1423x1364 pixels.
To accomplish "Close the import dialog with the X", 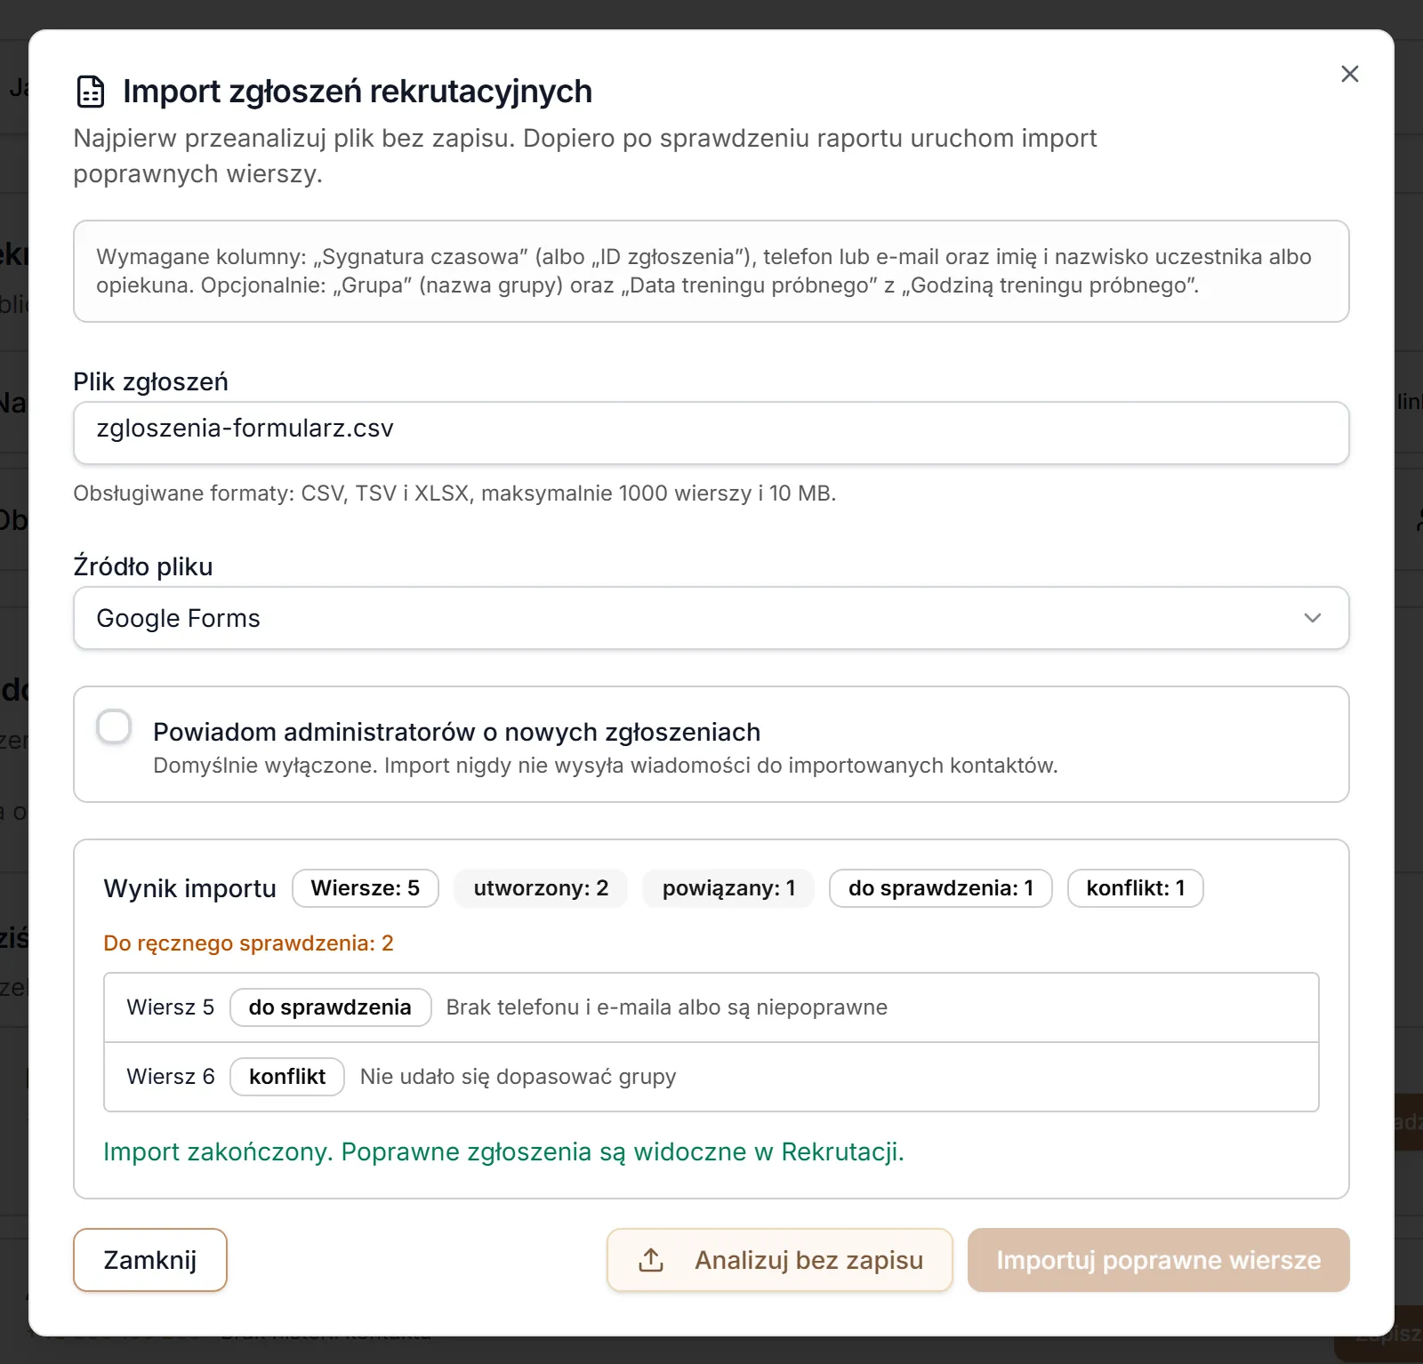I will (x=1349, y=74).
